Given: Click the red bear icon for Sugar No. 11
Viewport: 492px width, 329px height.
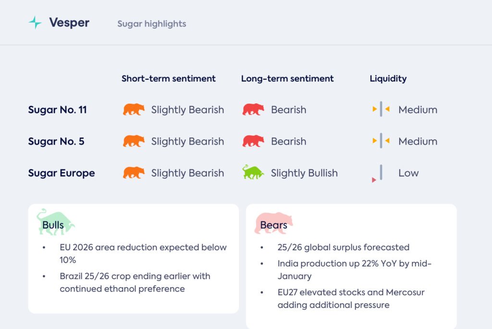Looking at the screenshot, I should 253,110.
